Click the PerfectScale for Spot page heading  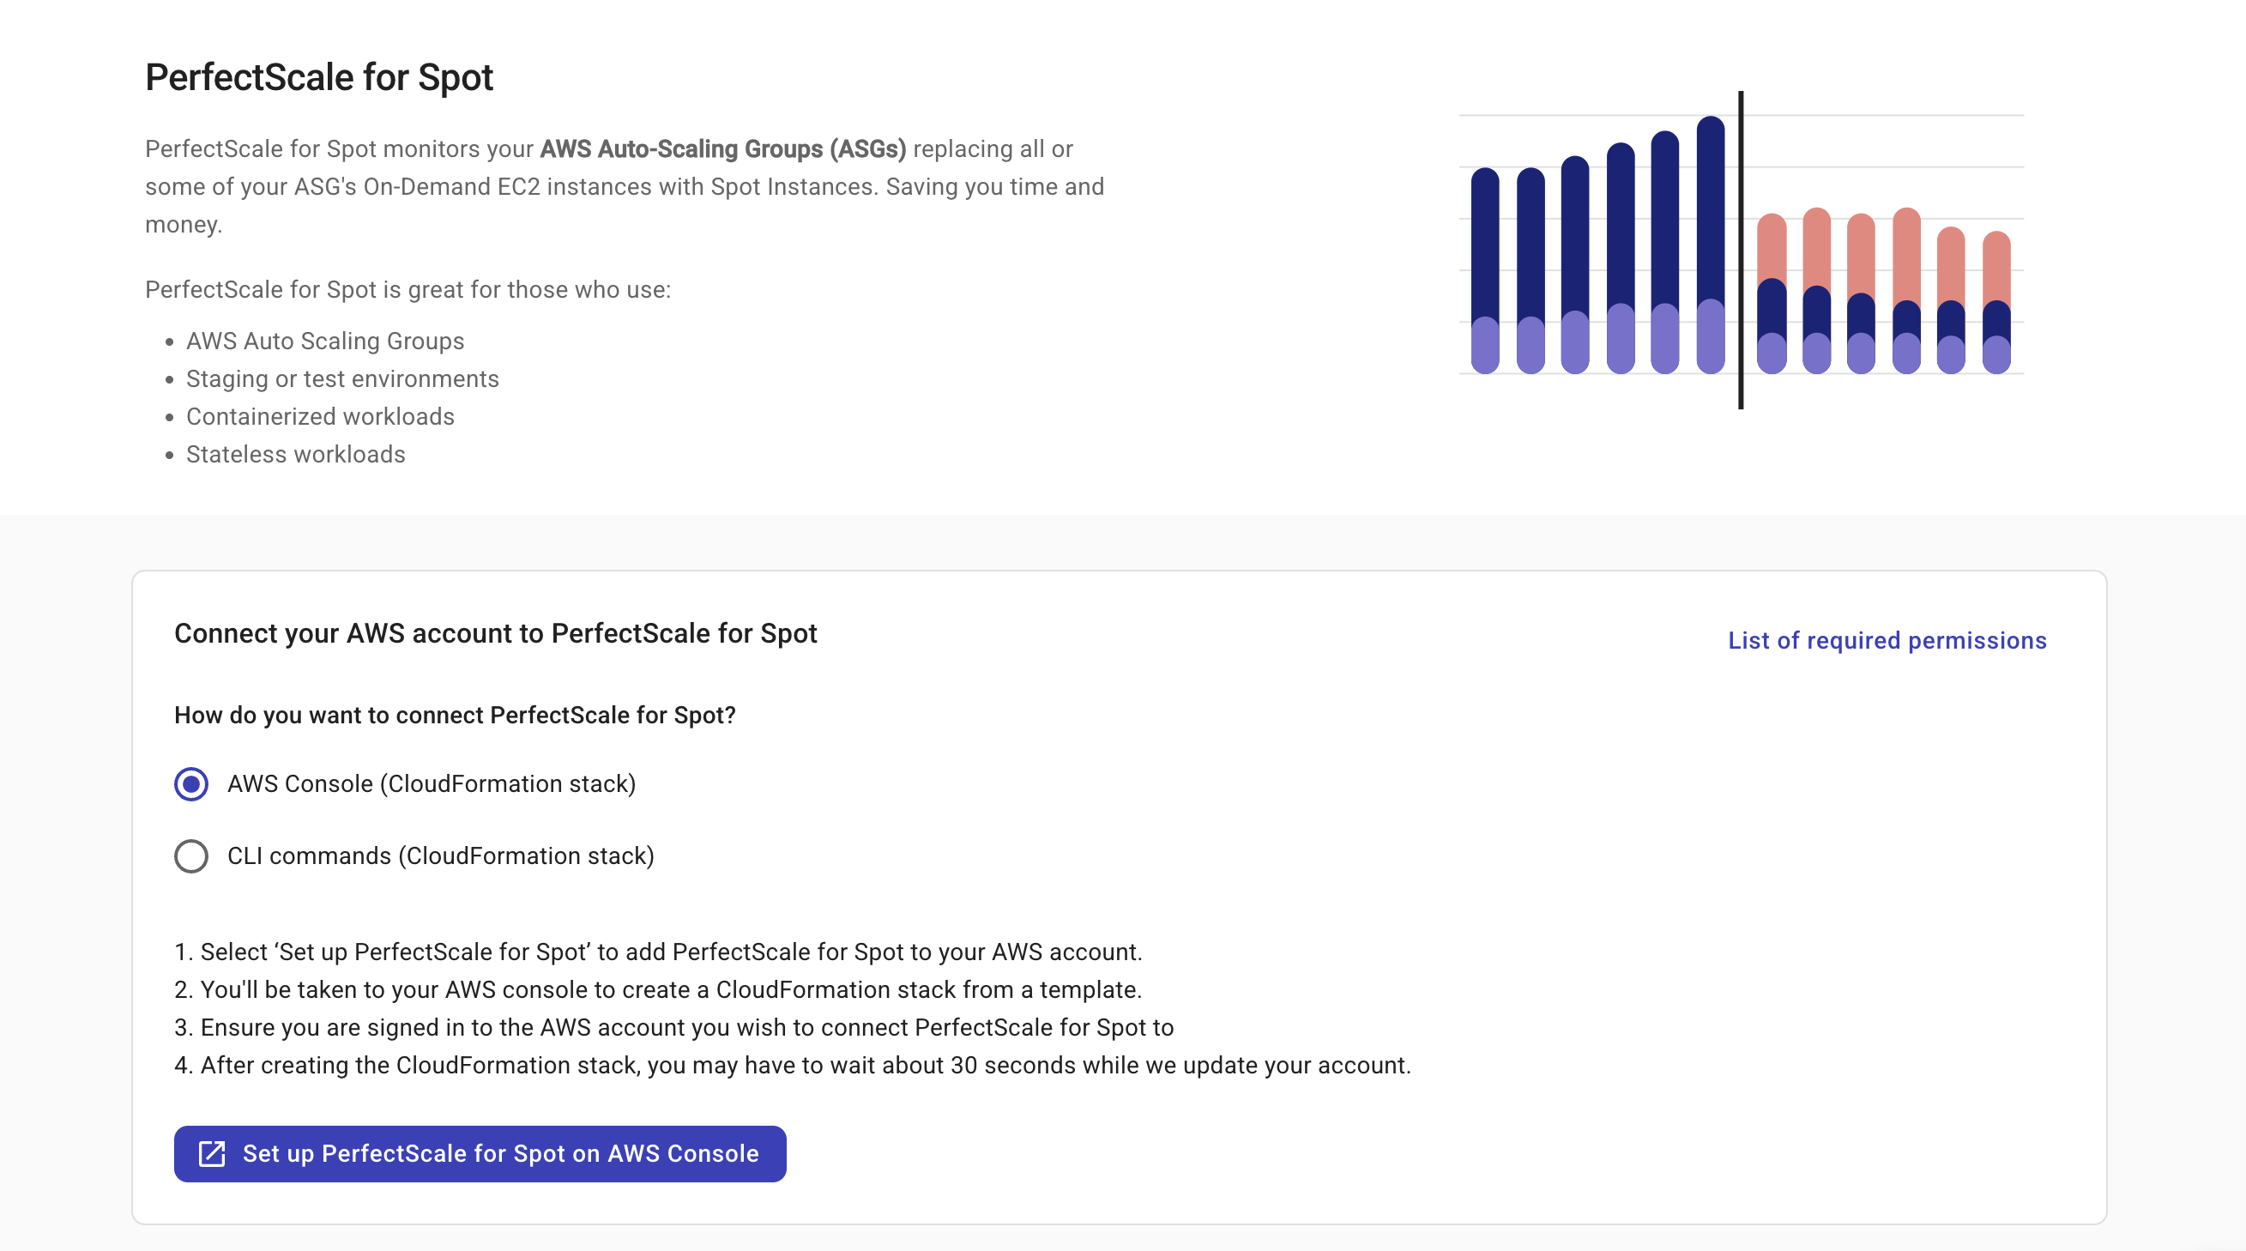tap(319, 77)
